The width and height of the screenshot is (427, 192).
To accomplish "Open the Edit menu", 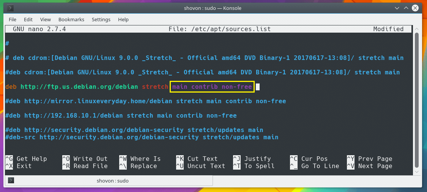I will (28, 20).
